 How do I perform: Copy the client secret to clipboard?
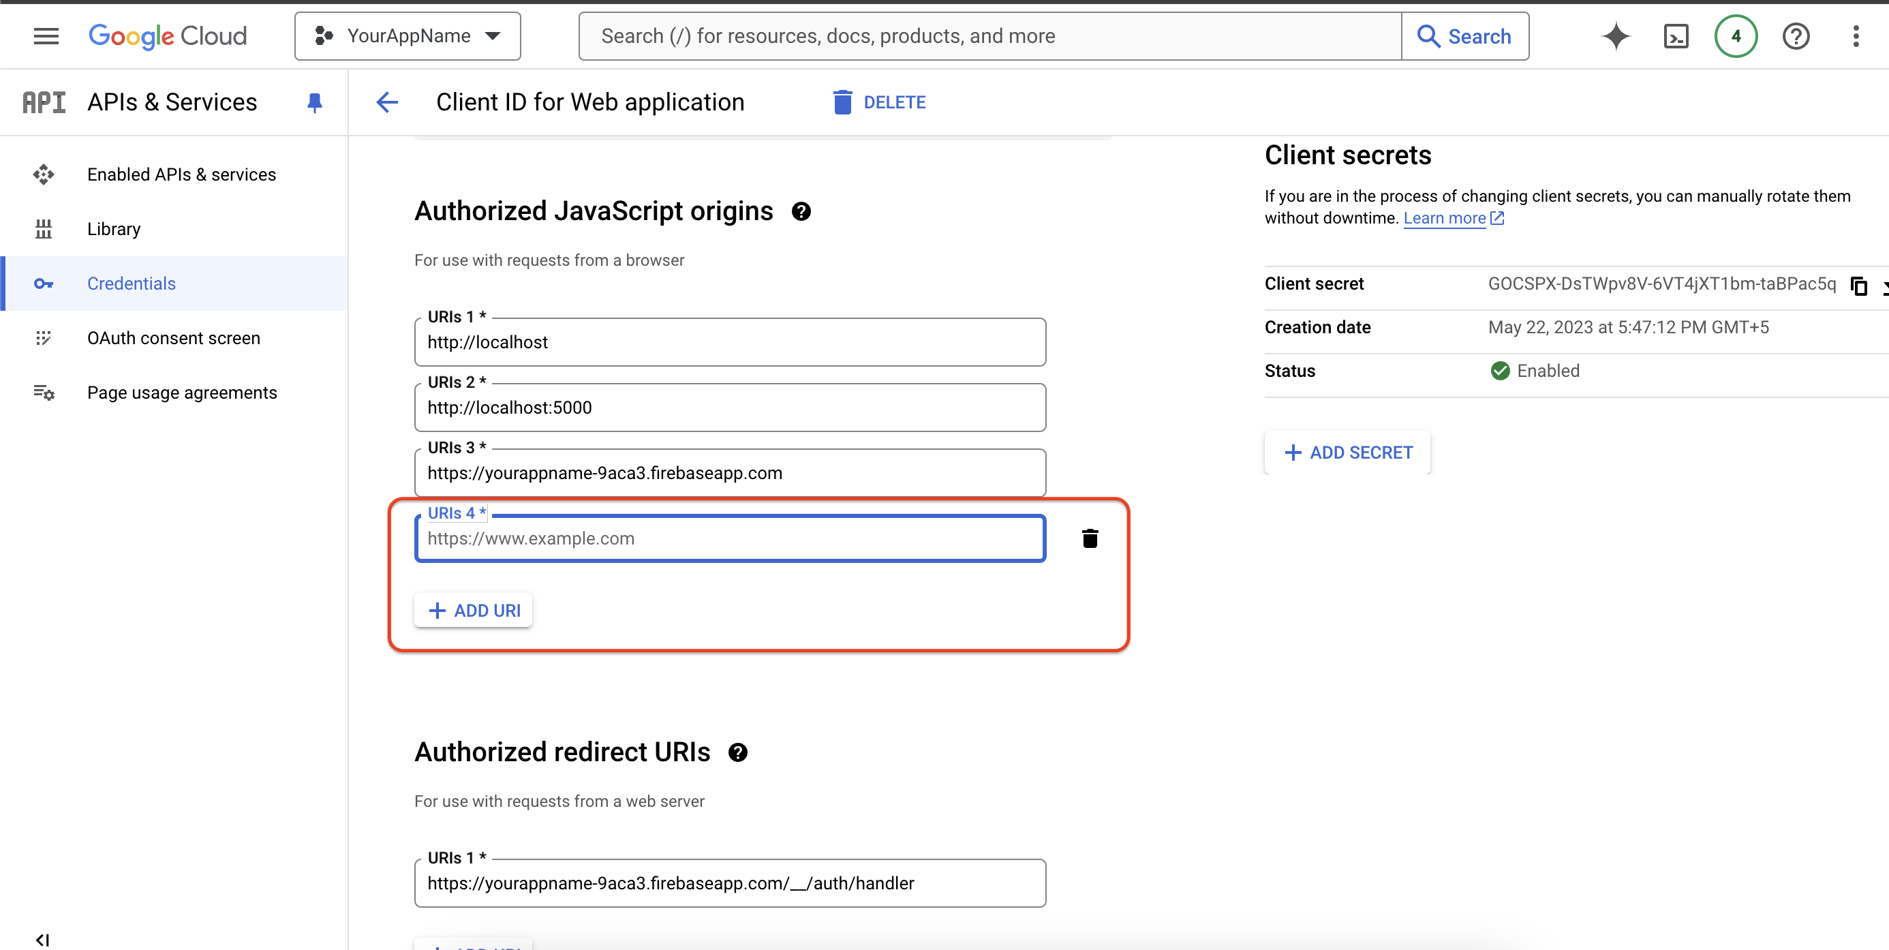point(1858,286)
